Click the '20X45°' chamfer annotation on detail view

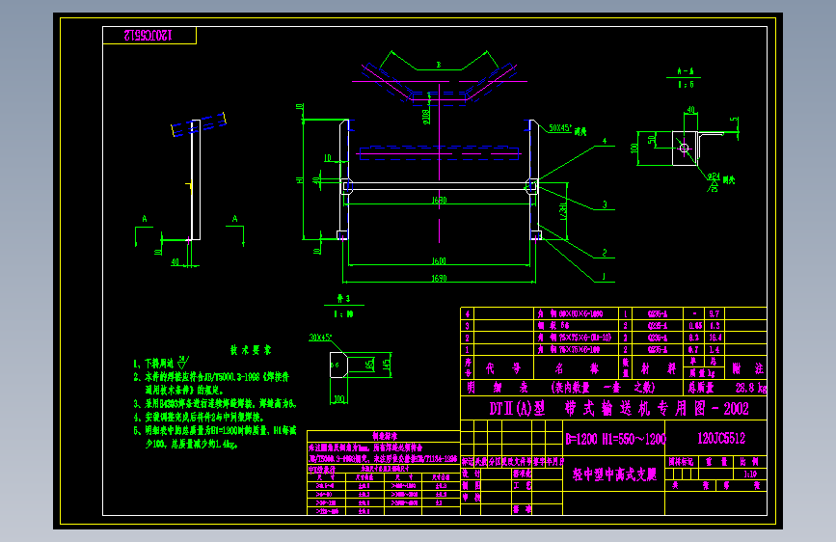(320, 338)
